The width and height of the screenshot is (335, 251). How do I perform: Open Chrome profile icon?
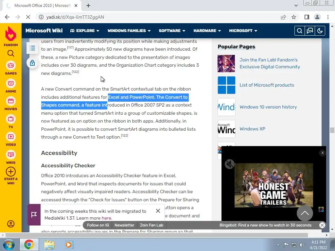pos(317,17)
